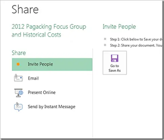Screen dimensions: 164x140
Task: Choose Present Online
Action: click(x=52, y=93)
